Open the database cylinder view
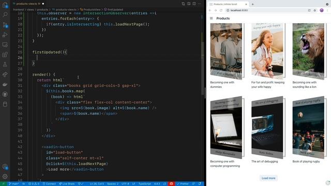 point(5,104)
